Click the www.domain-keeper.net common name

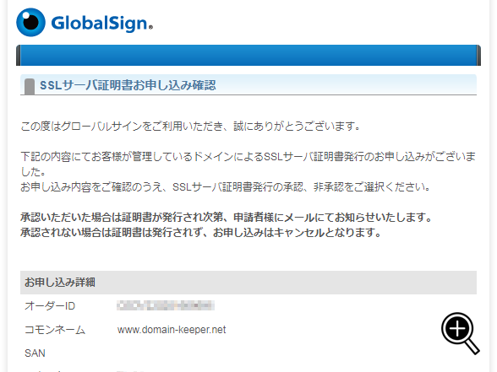[172, 330]
